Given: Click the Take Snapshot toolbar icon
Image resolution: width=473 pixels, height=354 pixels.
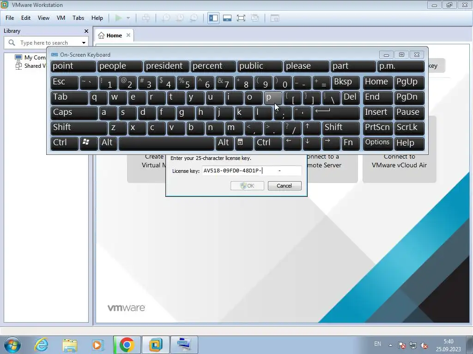Looking at the screenshot, I should click(166, 18).
